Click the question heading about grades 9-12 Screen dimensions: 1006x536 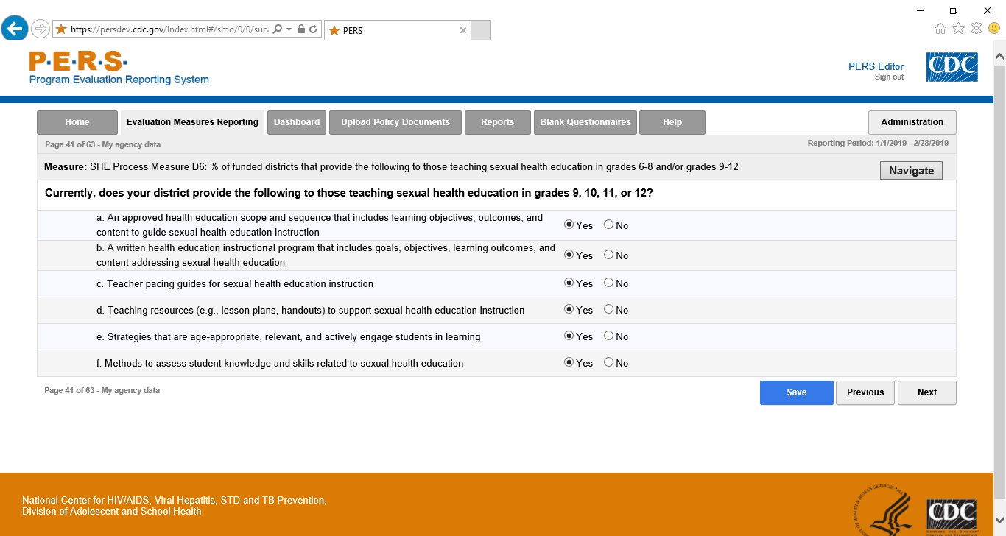pyautogui.click(x=349, y=194)
